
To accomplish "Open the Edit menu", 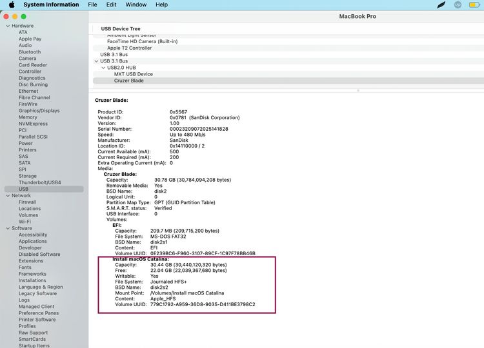I will (112, 5).
